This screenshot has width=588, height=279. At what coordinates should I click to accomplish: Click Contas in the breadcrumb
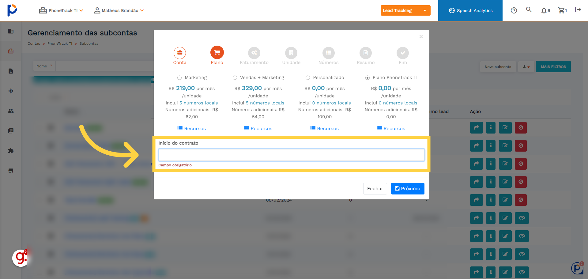coord(34,43)
